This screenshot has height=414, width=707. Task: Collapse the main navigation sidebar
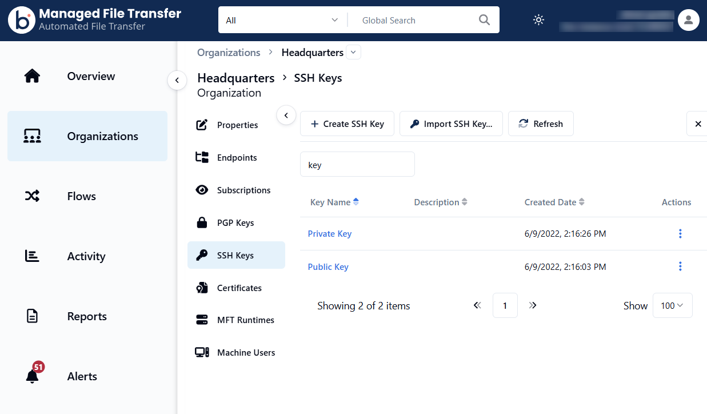coord(177,81)
